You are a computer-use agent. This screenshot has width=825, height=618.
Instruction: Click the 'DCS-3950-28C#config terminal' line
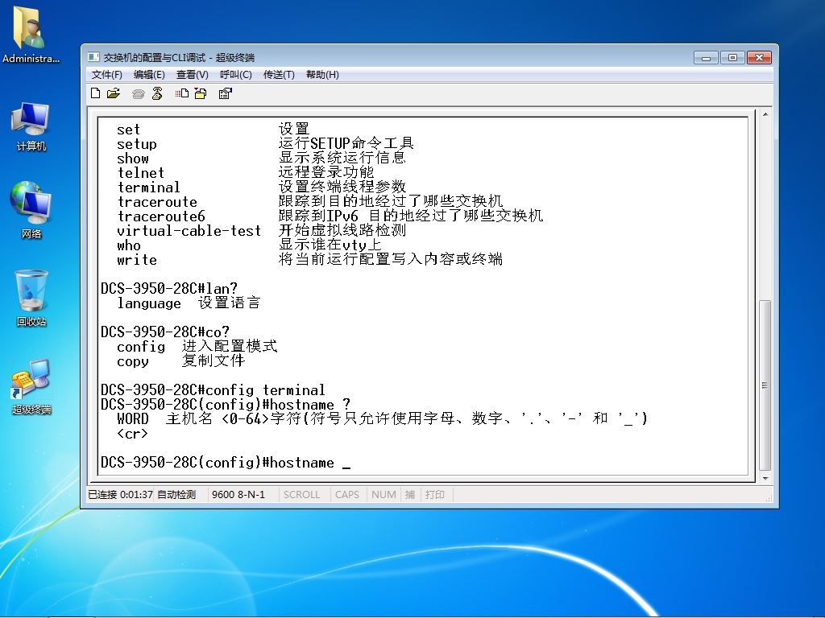tap(213, 390)
